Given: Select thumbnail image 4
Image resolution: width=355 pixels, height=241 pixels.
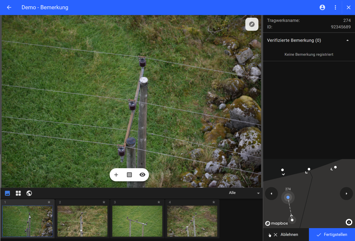Looking at the screenshot, I should (192, 221).
